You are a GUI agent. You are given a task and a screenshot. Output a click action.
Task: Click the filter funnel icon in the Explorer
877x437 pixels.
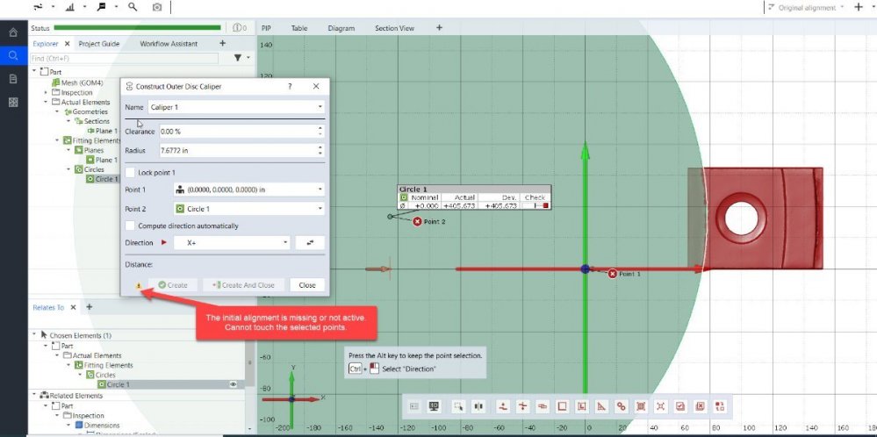point(237,58)
